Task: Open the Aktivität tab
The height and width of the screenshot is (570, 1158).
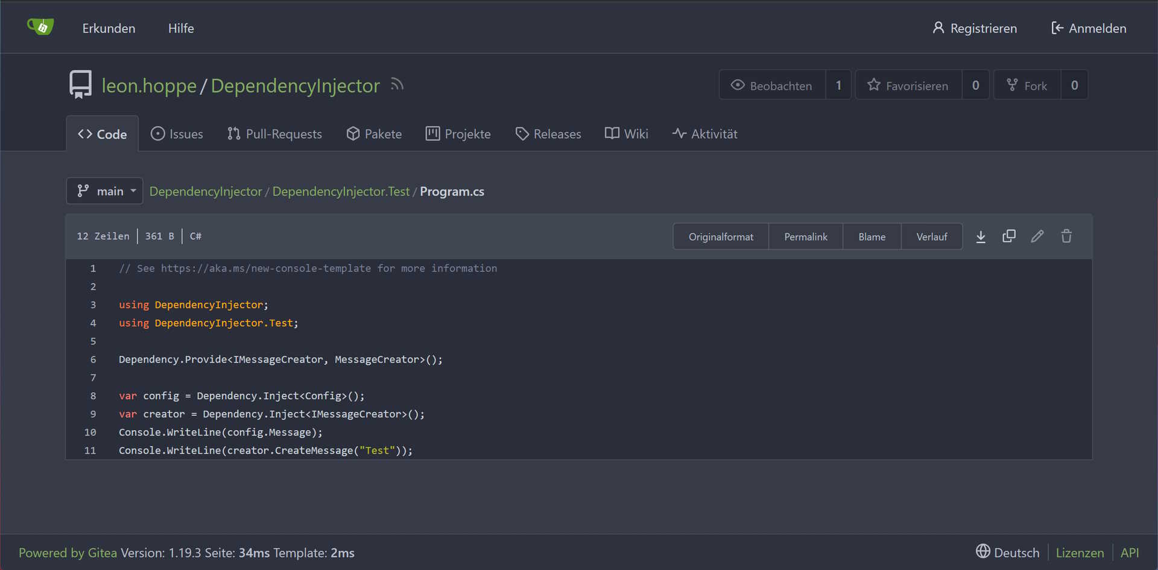Action: pos(705,134)
